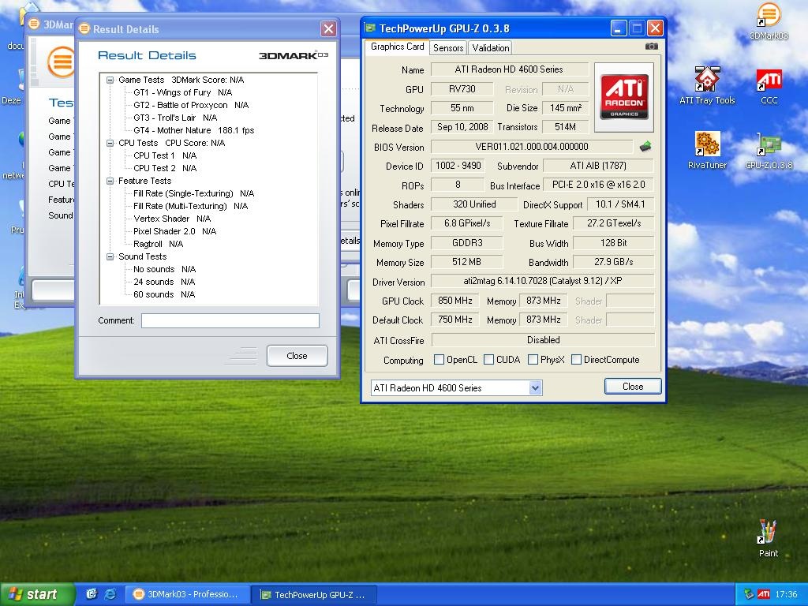Switch to the Validation tab
808x606 pixels.
point(491,47)
